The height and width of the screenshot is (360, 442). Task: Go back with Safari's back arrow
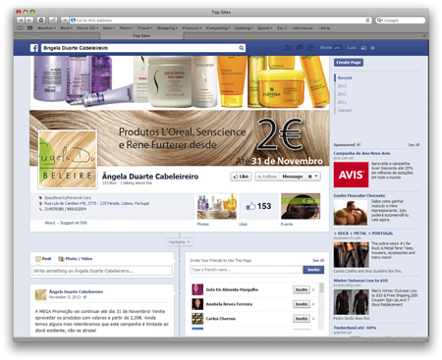click(21, 21)
